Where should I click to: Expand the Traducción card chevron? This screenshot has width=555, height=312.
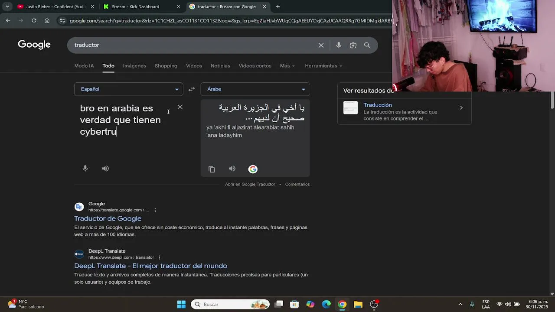(461, 107)
